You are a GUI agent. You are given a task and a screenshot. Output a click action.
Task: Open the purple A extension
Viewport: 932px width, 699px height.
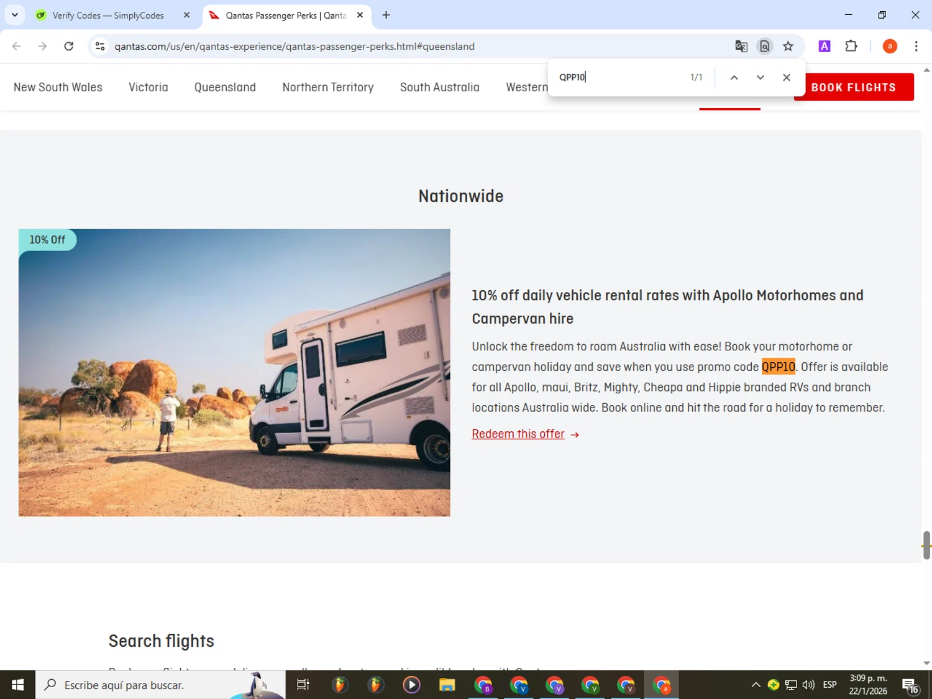point(825,46)
